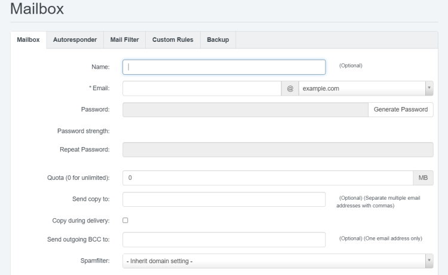Select the Password input field

[245, 109]
